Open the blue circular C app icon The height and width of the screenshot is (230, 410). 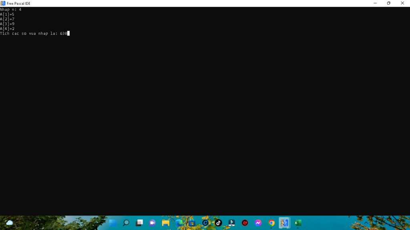pos(205,223)
